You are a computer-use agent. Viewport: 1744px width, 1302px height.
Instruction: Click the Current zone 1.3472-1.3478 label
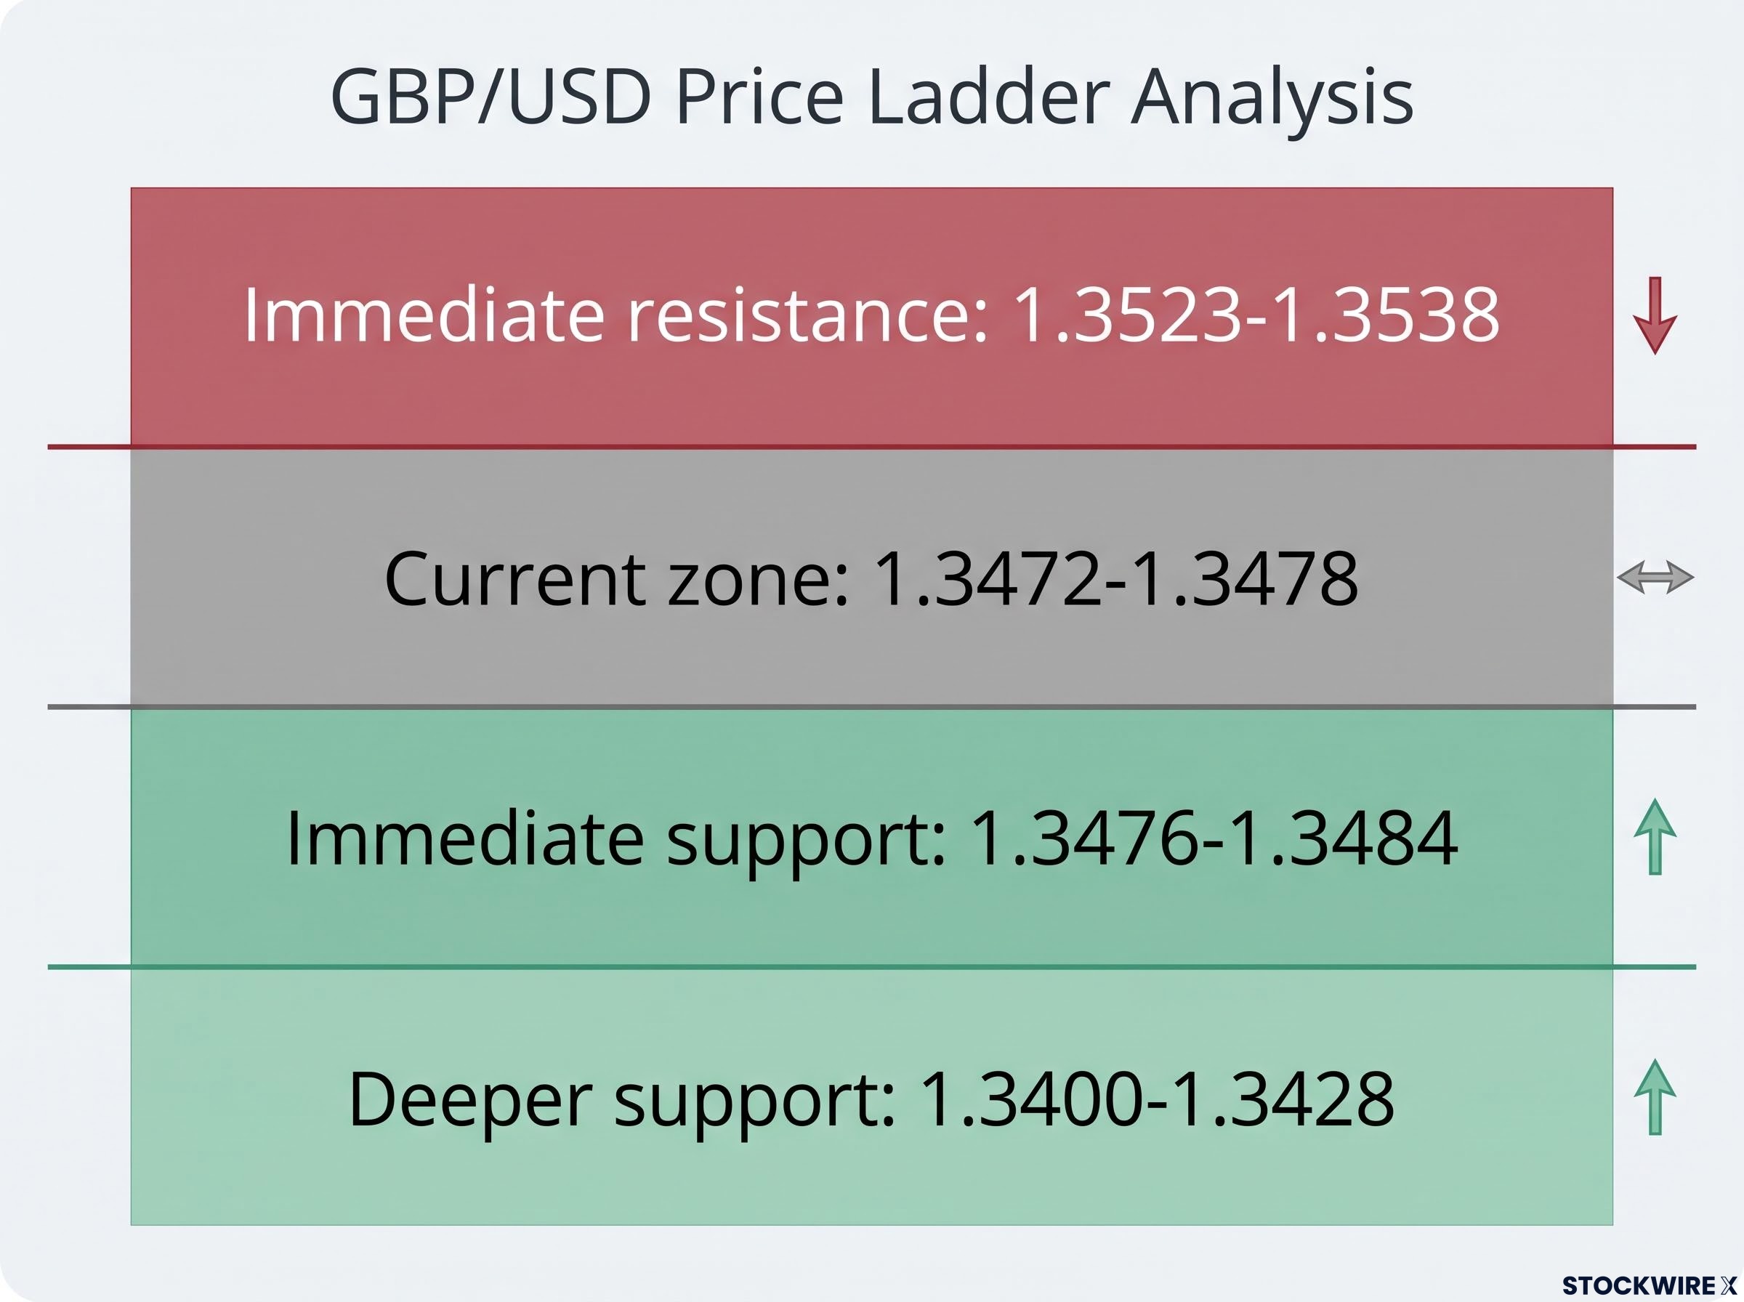pos(871,578)
